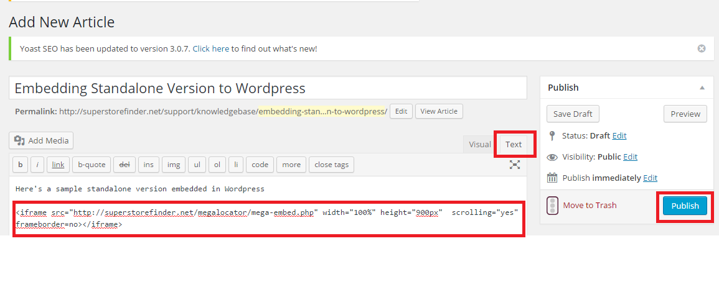Screen dimensions: 719x305
Task: Click inside the iframe code text
Action: [266, 219]
